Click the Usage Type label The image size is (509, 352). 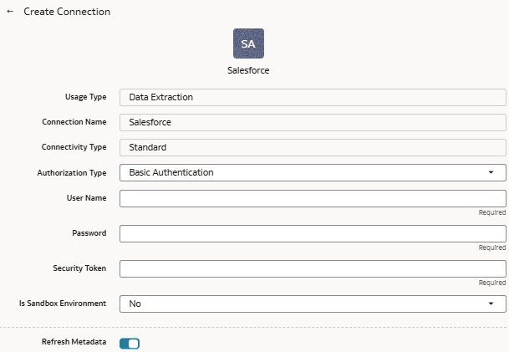click(x=86, y=97)
